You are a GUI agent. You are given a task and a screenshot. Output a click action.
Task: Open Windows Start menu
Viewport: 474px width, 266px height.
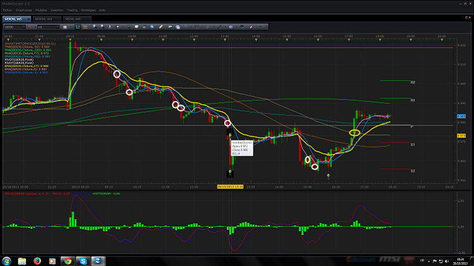6,261
